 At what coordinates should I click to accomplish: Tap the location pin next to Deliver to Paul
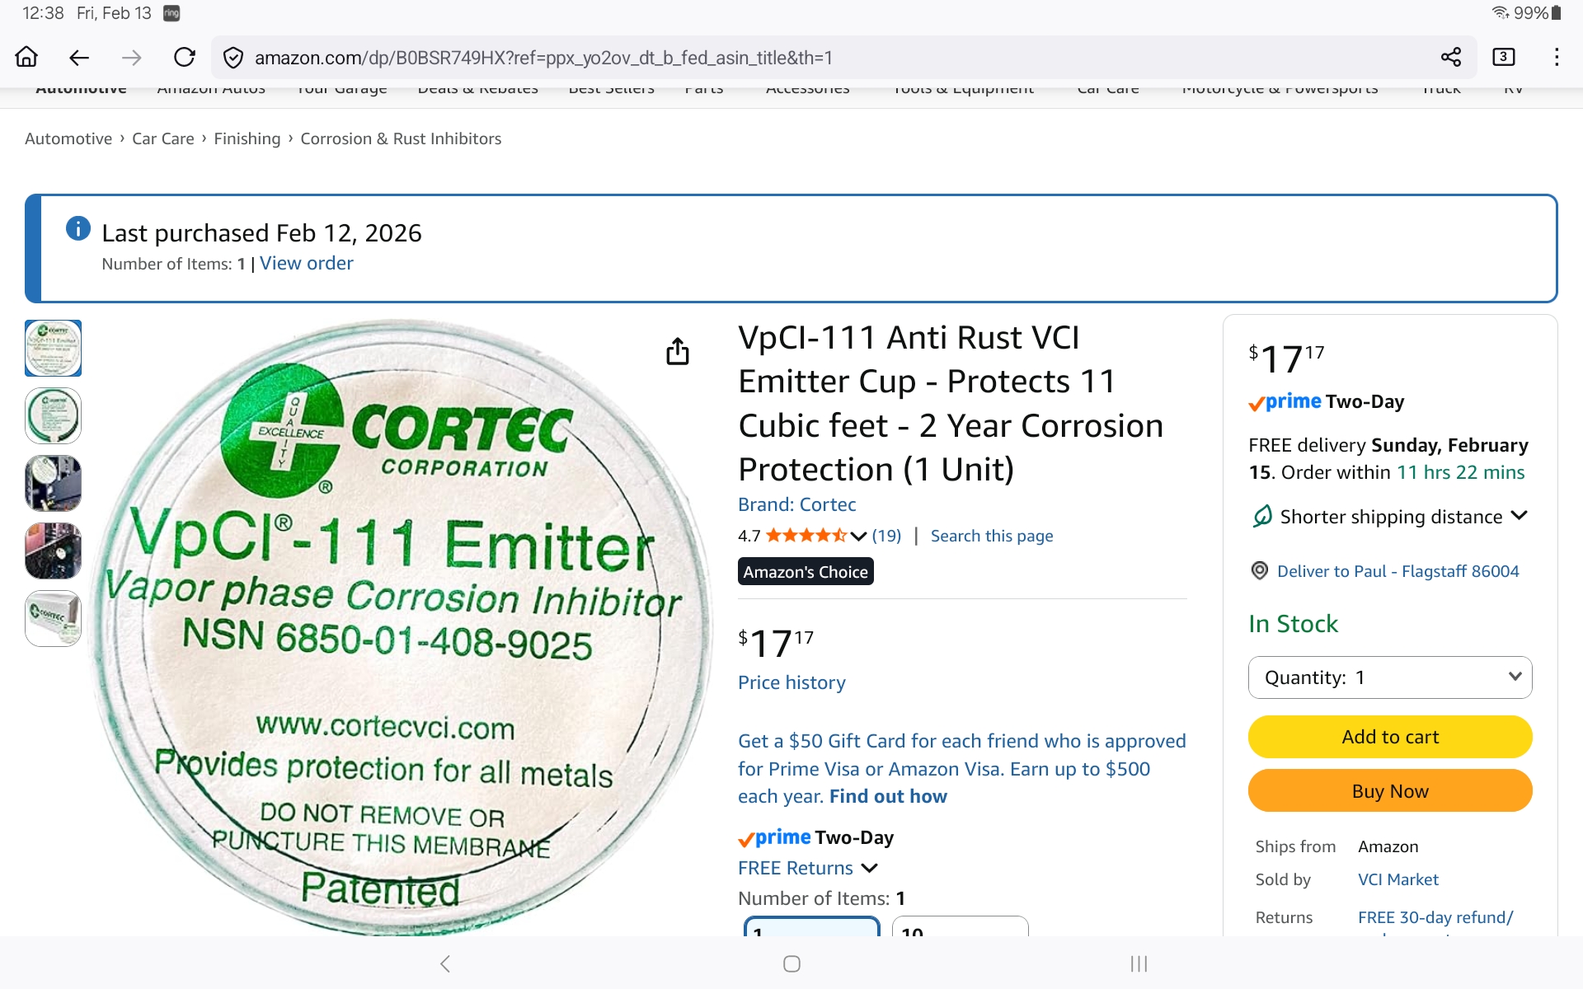coord(1259,570)
